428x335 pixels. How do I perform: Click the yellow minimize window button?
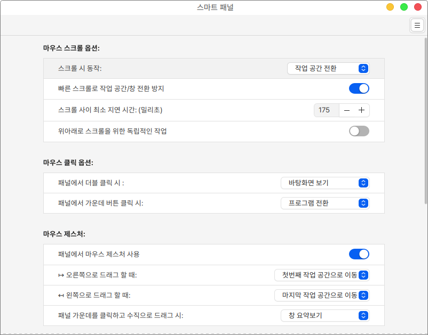click(390, 7)
